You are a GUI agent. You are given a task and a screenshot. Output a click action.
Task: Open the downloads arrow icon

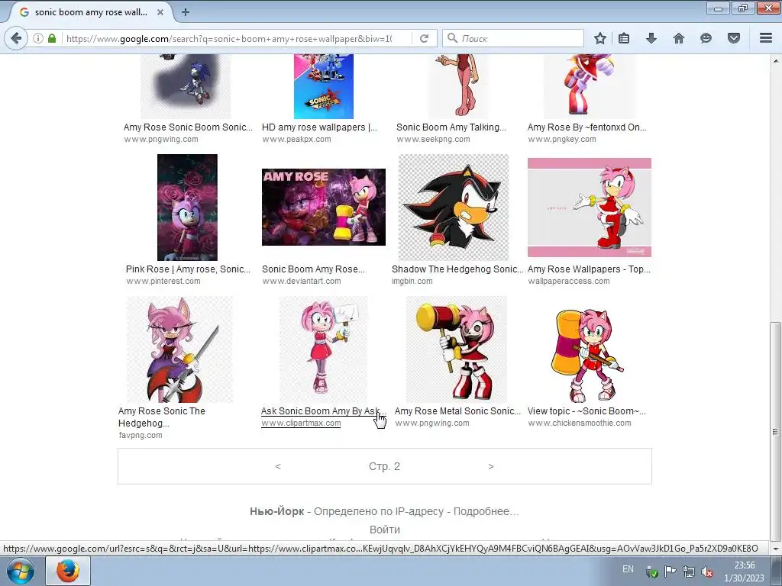click(x=651, y=38)
